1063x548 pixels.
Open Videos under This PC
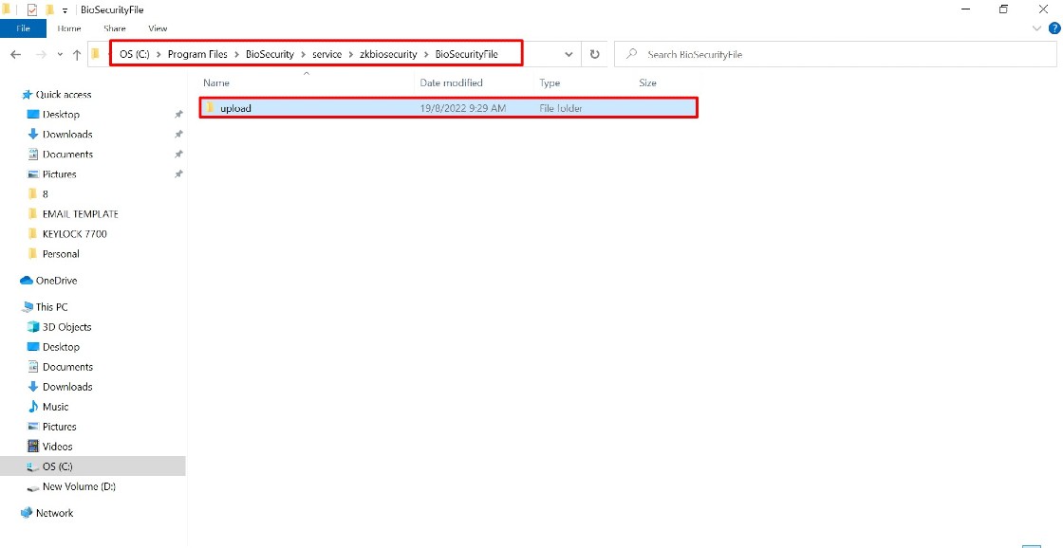coord(57,447)
